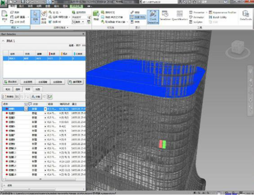The height and width of the screenshot is (195, 254).
Task: Click the Links icon in display panel
Action: tap(135, 12)
